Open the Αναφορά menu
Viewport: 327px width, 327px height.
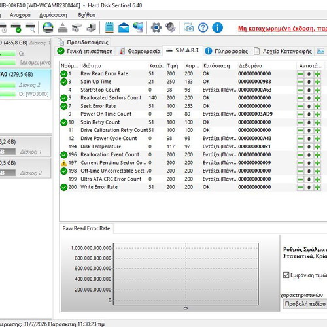coord(20,15)
